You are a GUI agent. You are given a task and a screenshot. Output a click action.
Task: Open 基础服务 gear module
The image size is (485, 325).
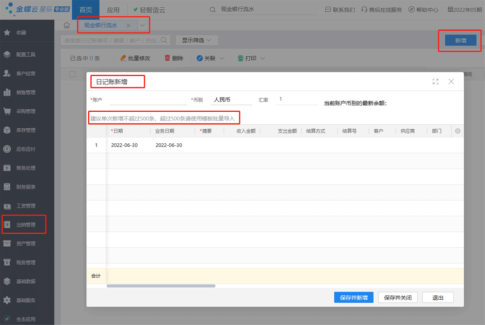point(20,300)
